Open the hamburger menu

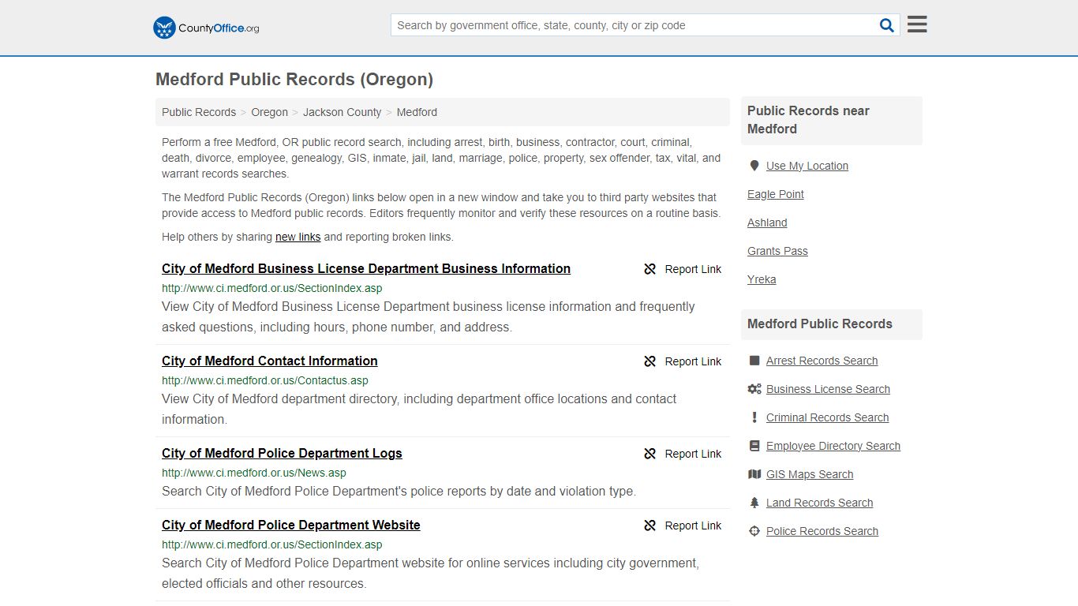click(x=917, y=24)
